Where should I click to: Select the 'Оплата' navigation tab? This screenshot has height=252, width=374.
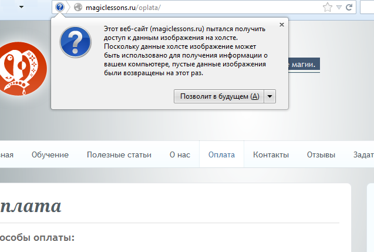221,155
